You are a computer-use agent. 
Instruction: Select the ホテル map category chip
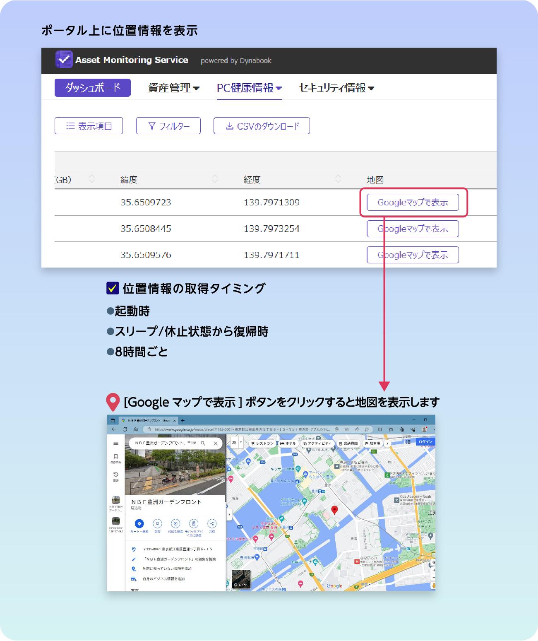[x=288, y=443]
